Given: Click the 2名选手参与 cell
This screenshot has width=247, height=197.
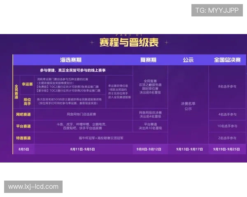Looking at the screenshot, I should (x=227, y=138).
